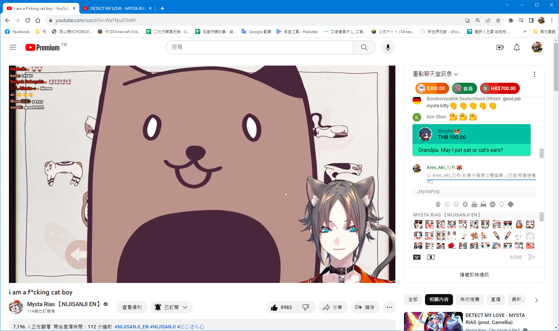Image resolution: width=559 pixels, height=331 pixels.
Task: Expand the 重點聊天室訊息 chat mode dropdown
Action: 435,74
